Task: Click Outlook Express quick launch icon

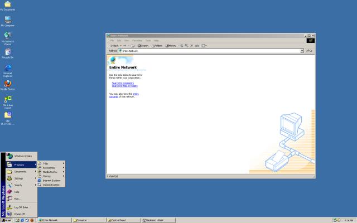Action: (27, 220)
